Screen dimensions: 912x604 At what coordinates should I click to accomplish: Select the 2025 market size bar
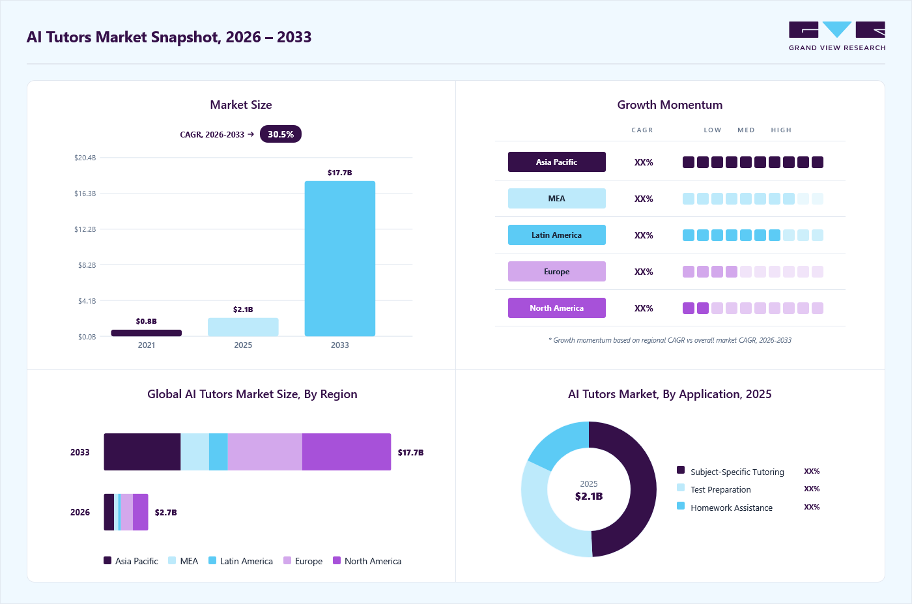coord(243,327)
